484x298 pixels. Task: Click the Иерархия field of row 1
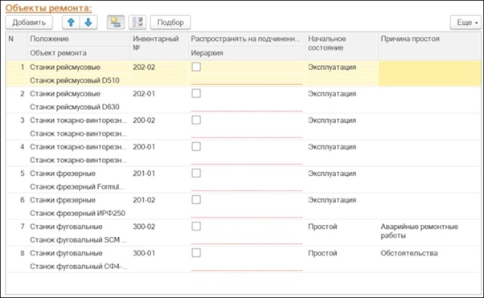pyautogui.click(x=247, y=80)
